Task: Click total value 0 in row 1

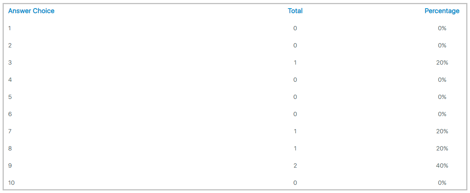Action: 295,28
